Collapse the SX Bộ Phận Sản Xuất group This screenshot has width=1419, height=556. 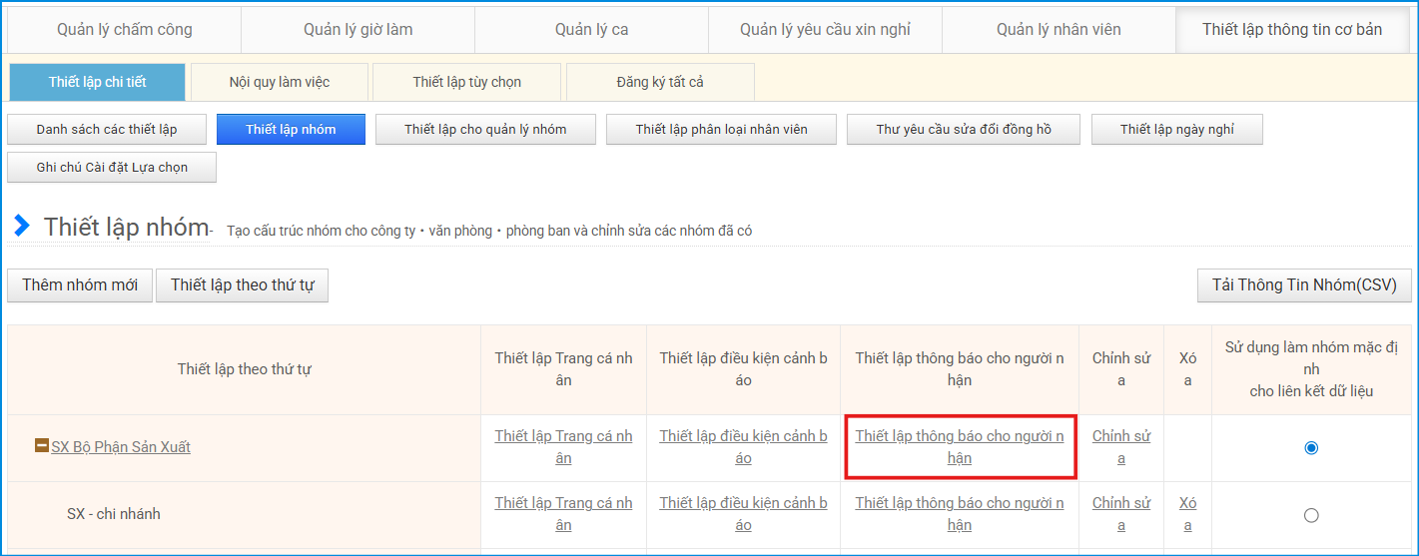(x=42, y=446)
